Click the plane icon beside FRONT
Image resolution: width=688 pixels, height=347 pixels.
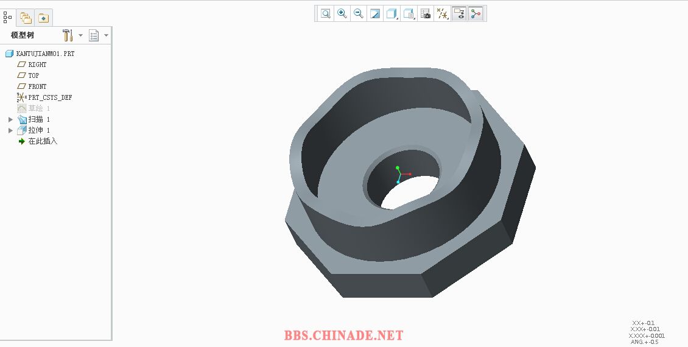[21, 86]
